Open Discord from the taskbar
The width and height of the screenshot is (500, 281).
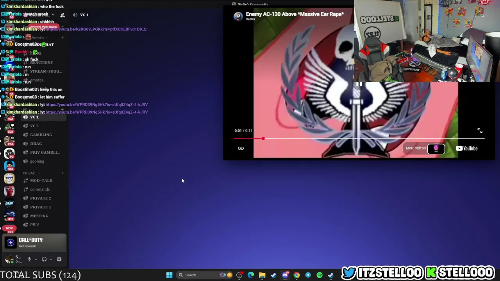285,275
